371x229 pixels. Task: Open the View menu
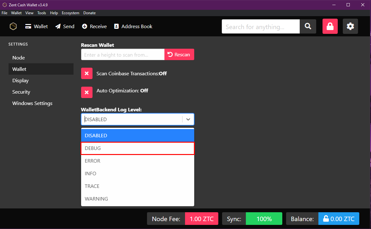click(29, 13)
